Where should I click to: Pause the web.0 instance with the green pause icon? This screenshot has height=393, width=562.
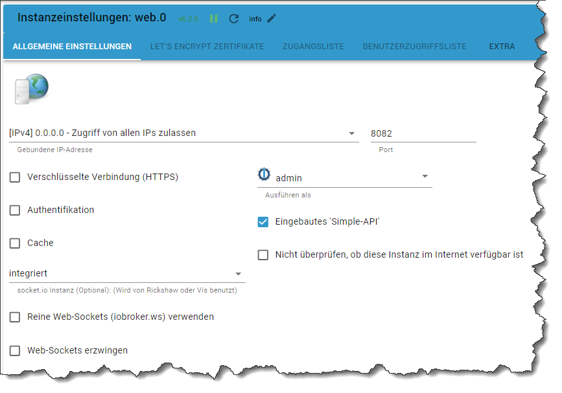tap(214, 19)
